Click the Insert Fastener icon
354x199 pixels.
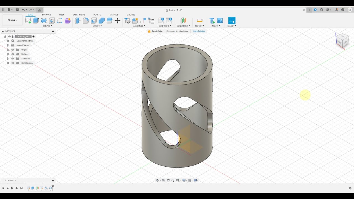point(212,20)
